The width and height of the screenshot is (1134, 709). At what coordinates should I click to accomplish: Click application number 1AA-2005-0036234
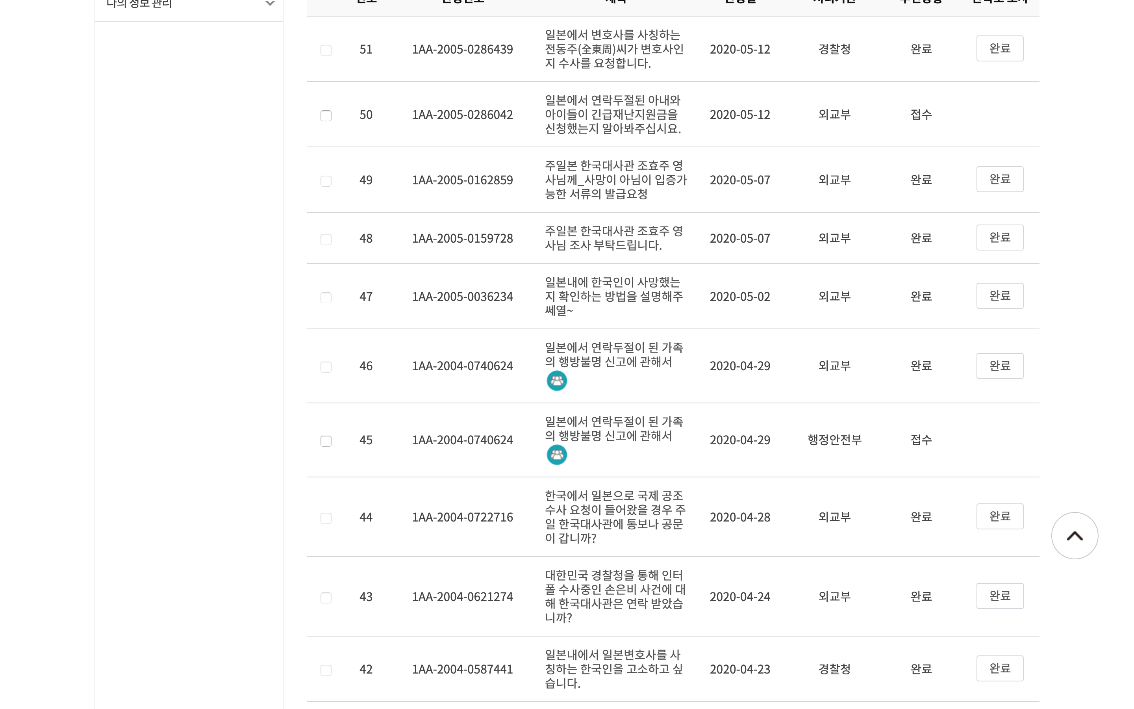click(x=463, y=297)
